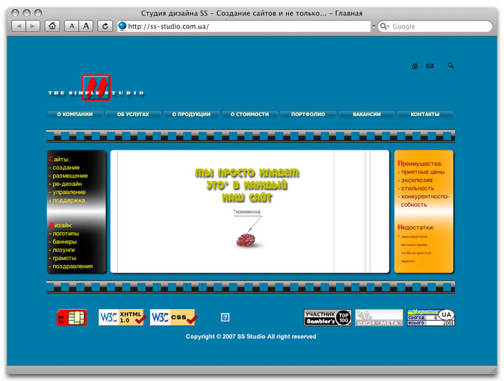Viewport: 504px width, 381px height.
Task: Click the browser Home toolbar button
Action: 52,26
